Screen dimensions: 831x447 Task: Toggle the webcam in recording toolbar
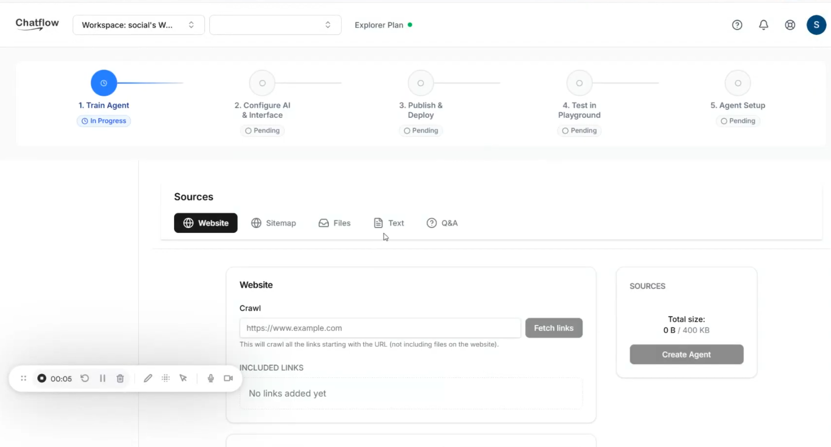click(228, 378)
